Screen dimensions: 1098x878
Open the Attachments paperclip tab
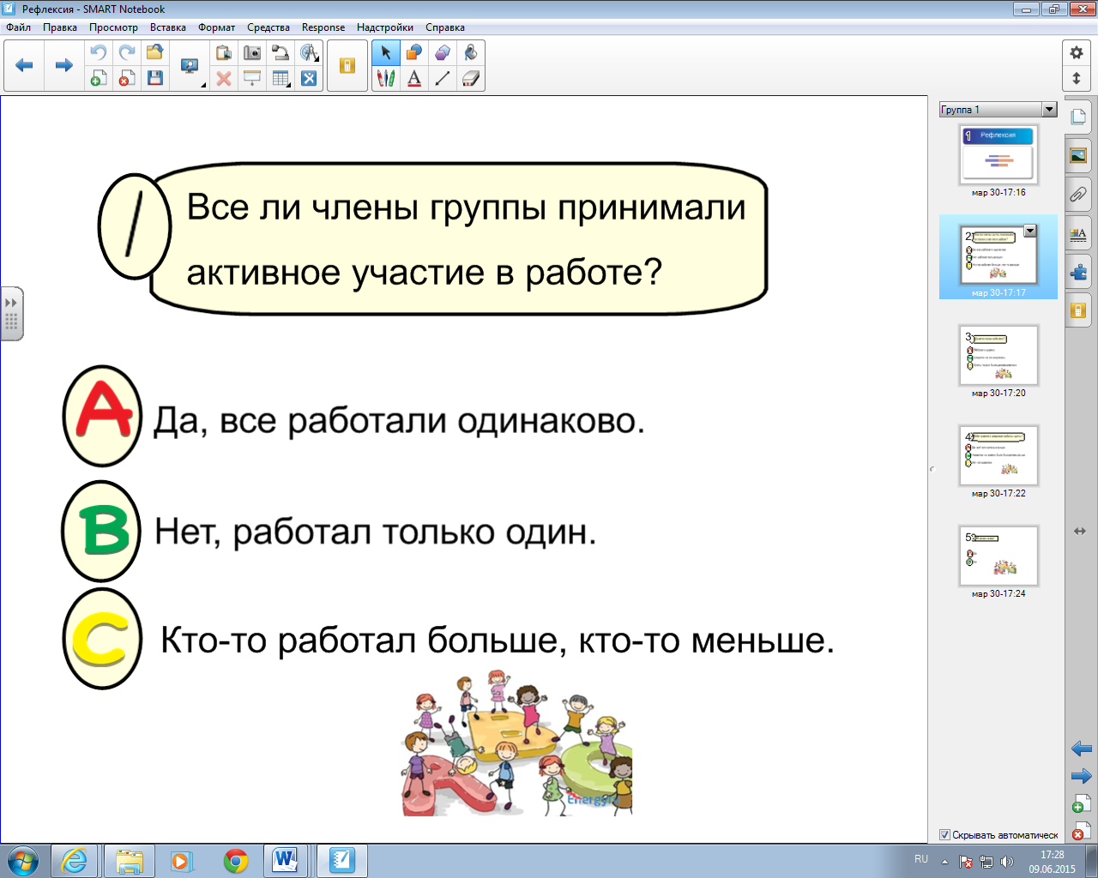pyautogui.click(x=1078, y=195)
